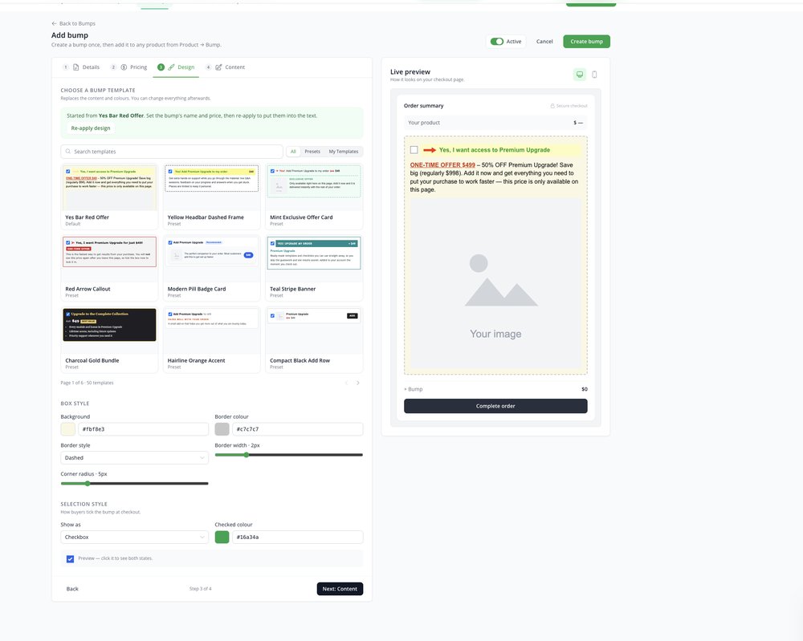
Task: Select Teal Stripe Banner template
Action: tap(314, 268)
